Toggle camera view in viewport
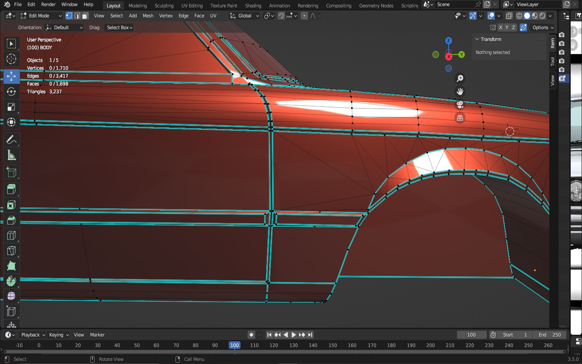Image resolution: width=582 pixels, height=364 pixels. click(x=460, y=105)
